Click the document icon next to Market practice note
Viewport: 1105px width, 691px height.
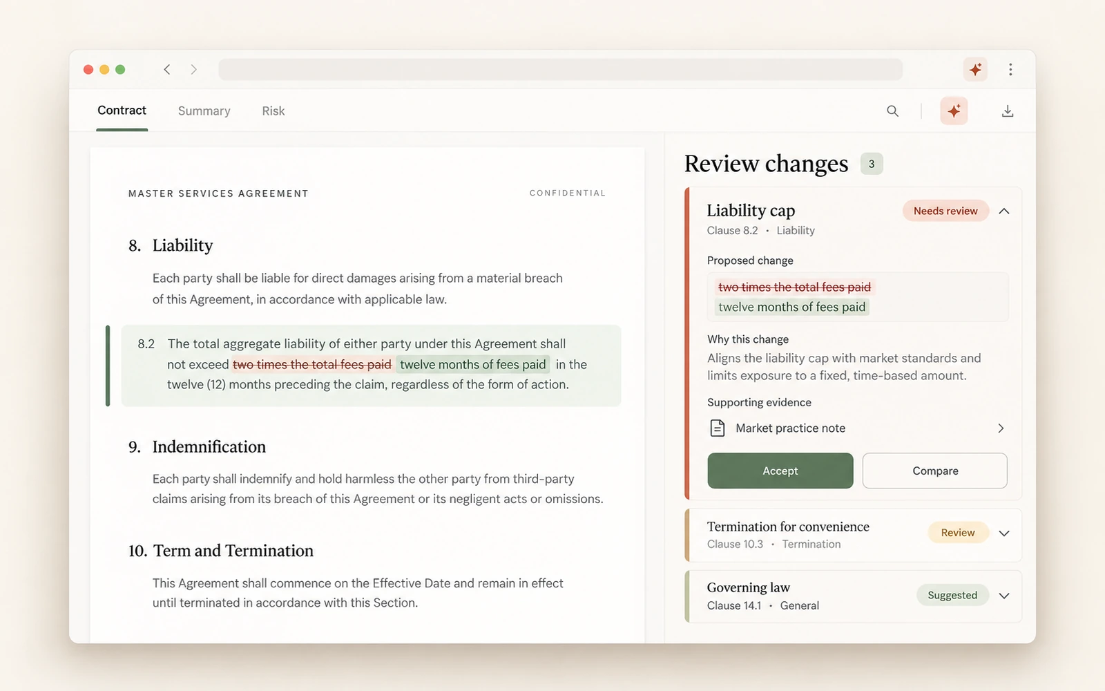pos(718,428)
